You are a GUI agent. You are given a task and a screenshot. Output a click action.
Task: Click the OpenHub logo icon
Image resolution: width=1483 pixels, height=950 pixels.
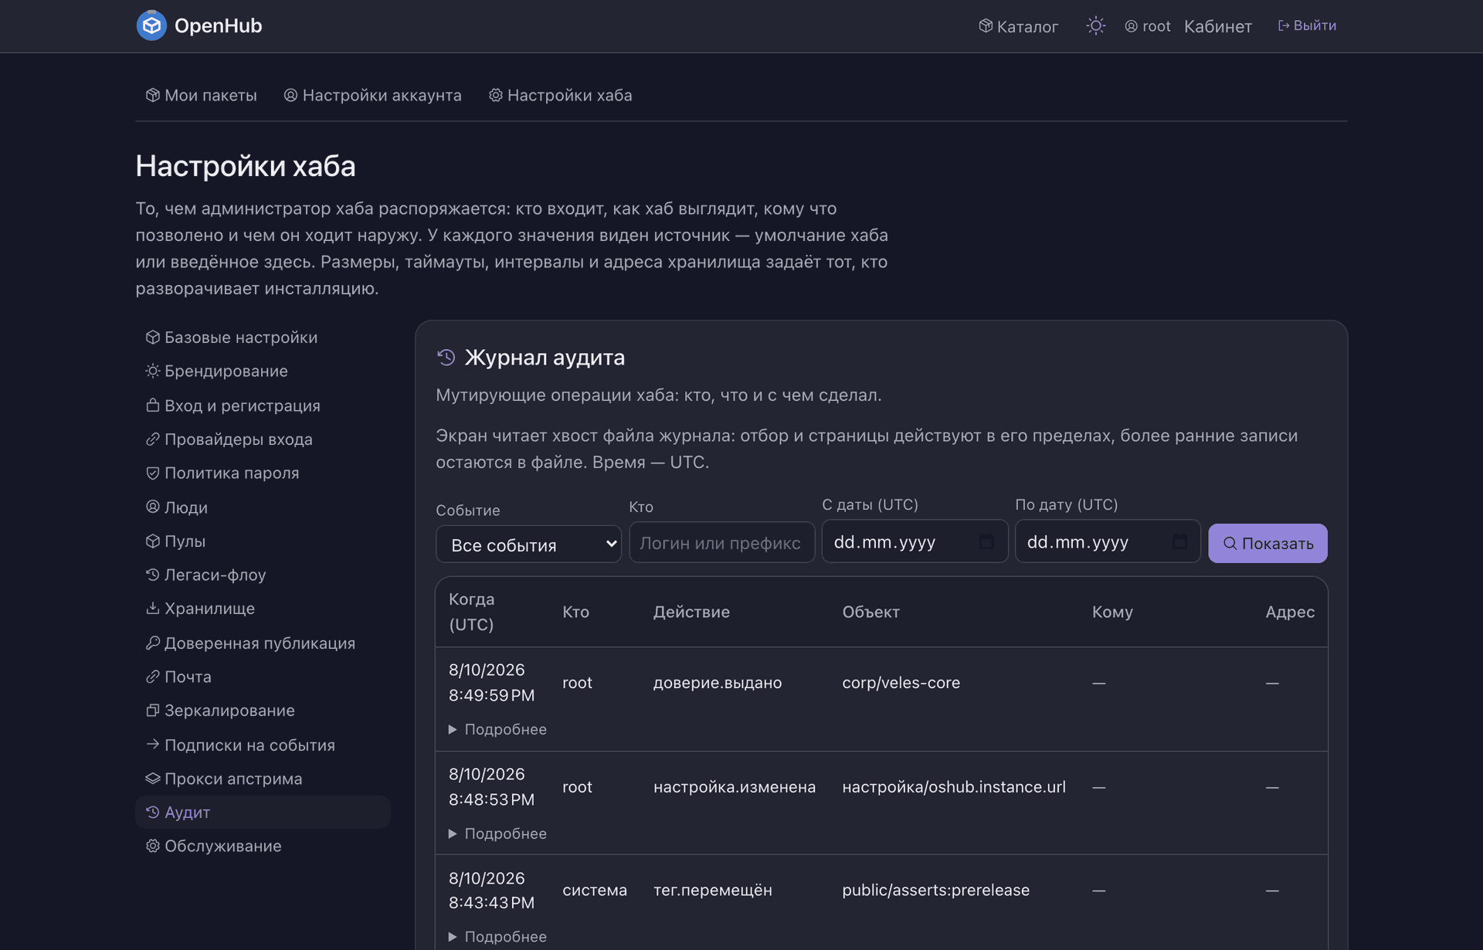[151, 25]
